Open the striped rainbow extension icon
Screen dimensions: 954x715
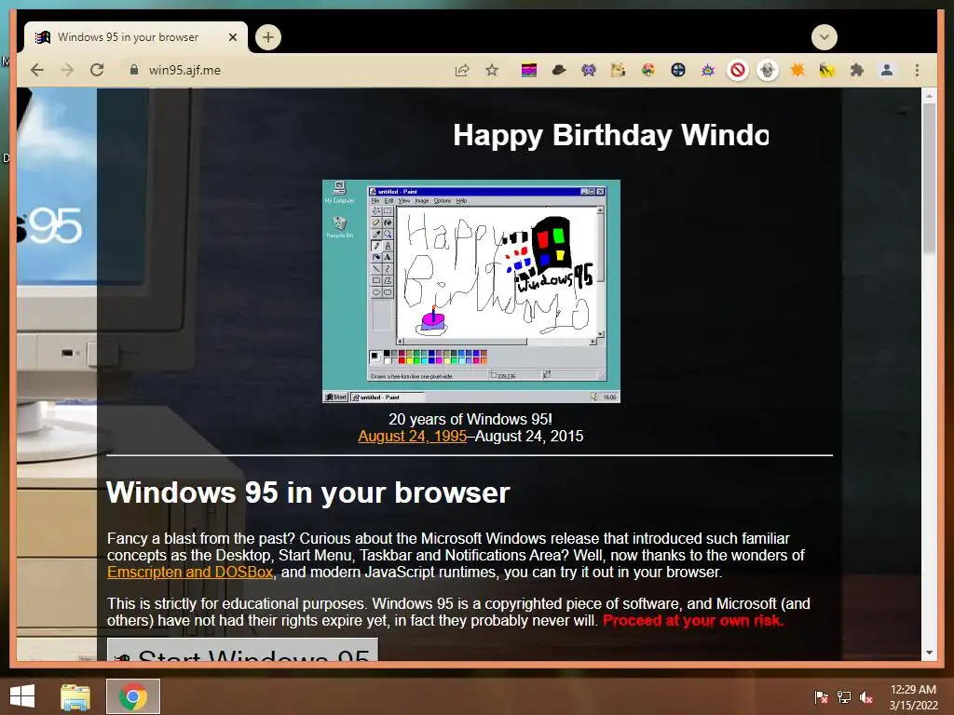[x=529, y=71]
